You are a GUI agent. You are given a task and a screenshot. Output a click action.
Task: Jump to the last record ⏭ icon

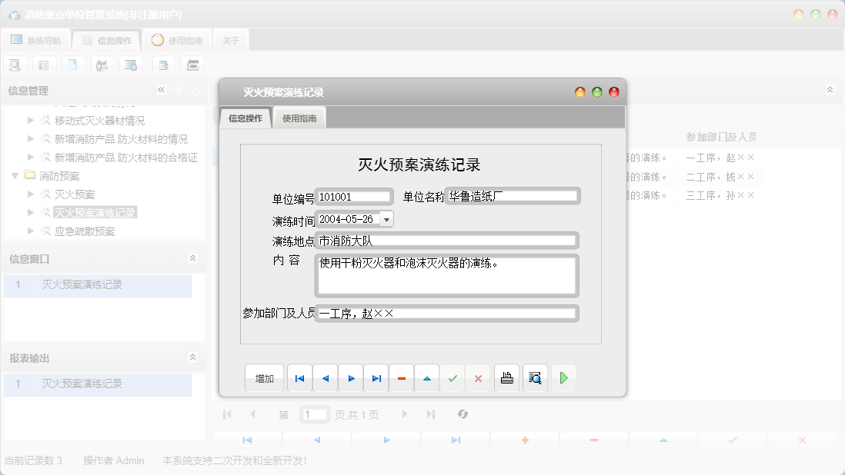376,378
